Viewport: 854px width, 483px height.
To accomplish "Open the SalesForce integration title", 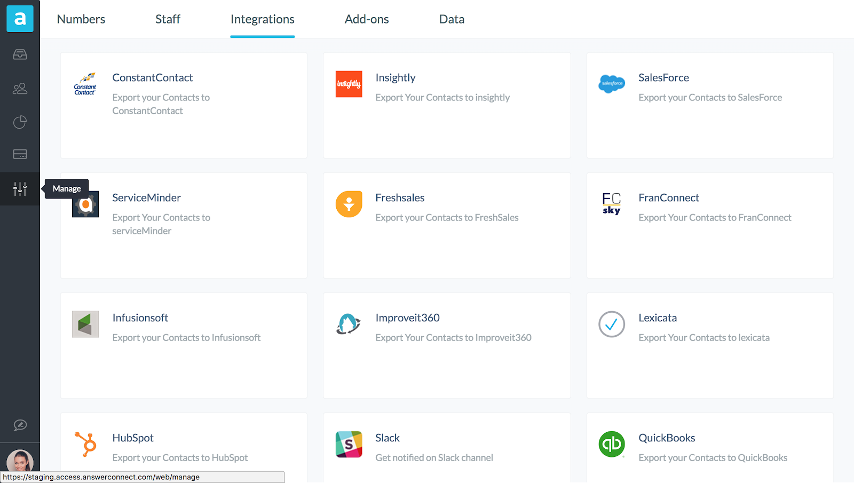I will [x=664, y=78].
